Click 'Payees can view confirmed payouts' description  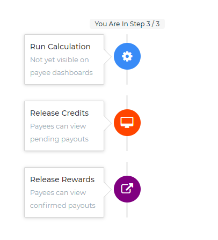coord(63,199)
